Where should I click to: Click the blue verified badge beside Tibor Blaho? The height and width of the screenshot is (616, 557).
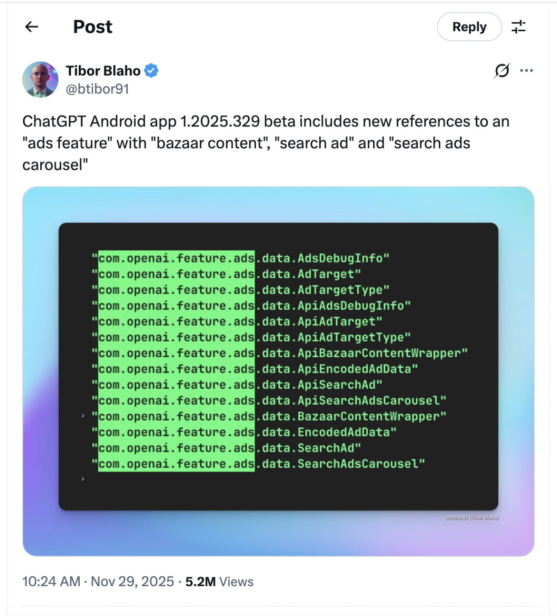click(x=150, y=70)
